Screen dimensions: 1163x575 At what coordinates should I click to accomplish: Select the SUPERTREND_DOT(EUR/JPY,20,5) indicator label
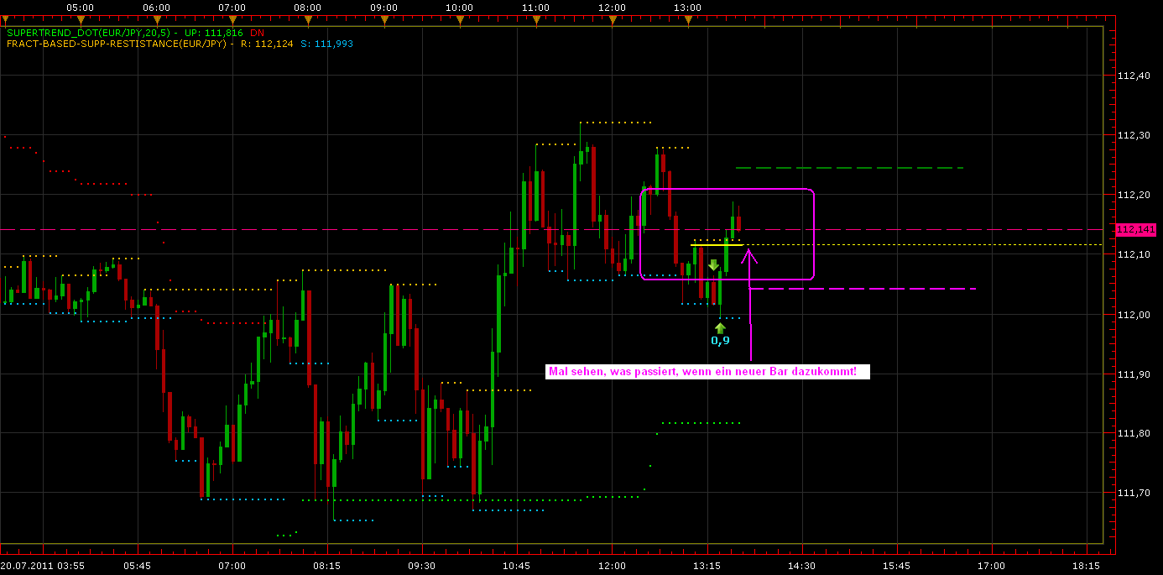pos(88,33)
